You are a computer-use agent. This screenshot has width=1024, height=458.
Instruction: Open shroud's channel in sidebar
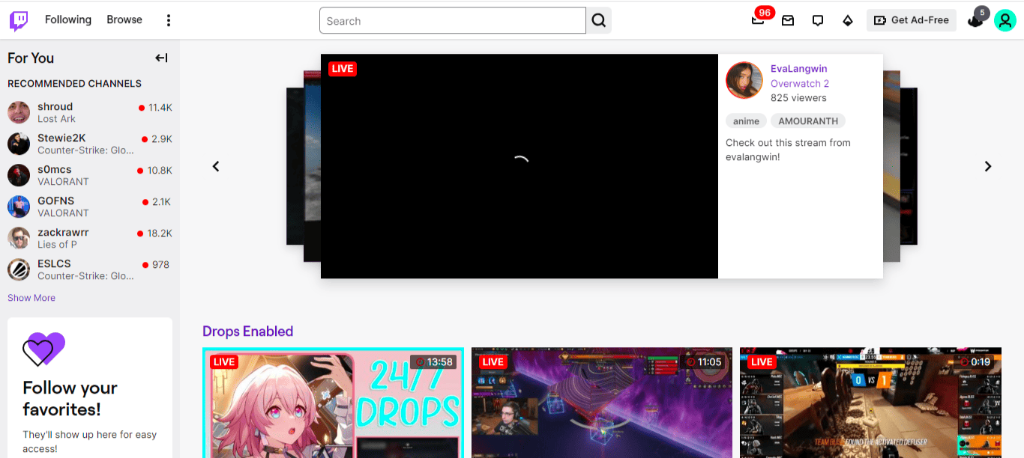point(90,112)
